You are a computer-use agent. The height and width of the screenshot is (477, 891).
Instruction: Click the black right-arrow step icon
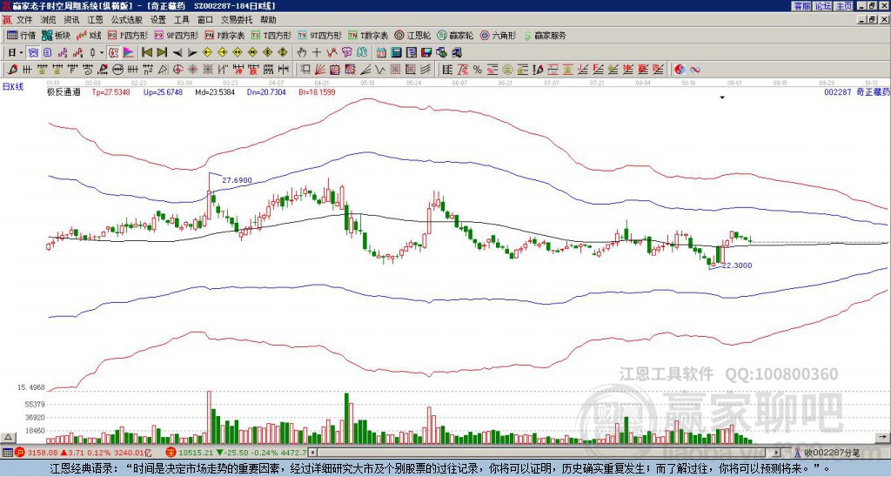click(192, 53)
